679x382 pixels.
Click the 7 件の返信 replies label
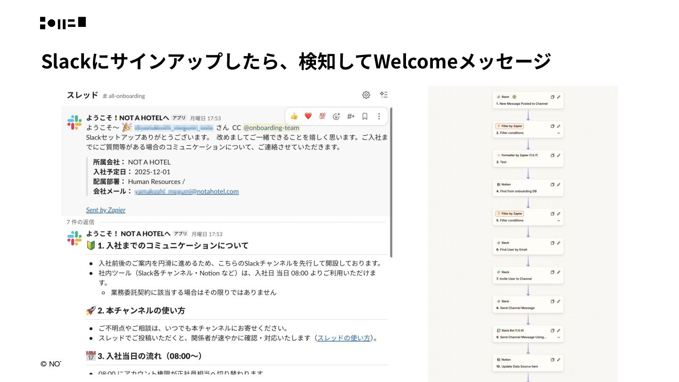coord(80,222)
